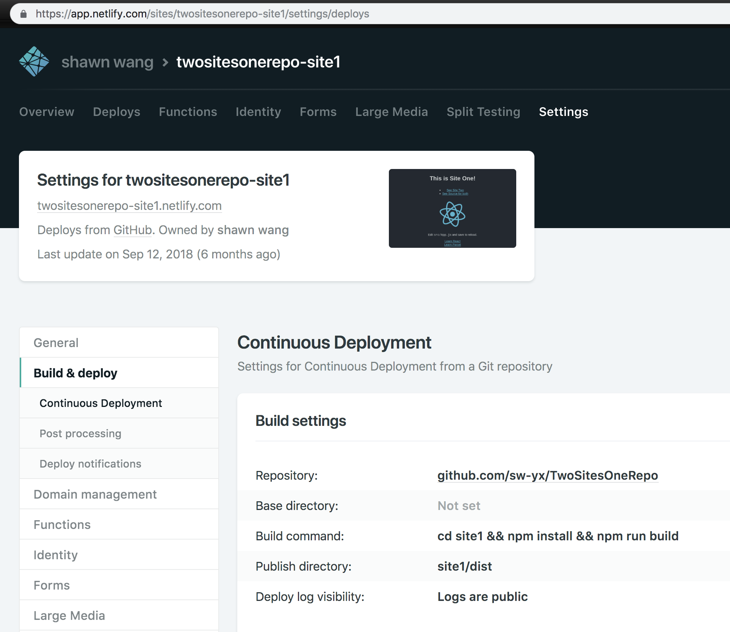Select Build & deploy in the sidebar

(119, 373)
